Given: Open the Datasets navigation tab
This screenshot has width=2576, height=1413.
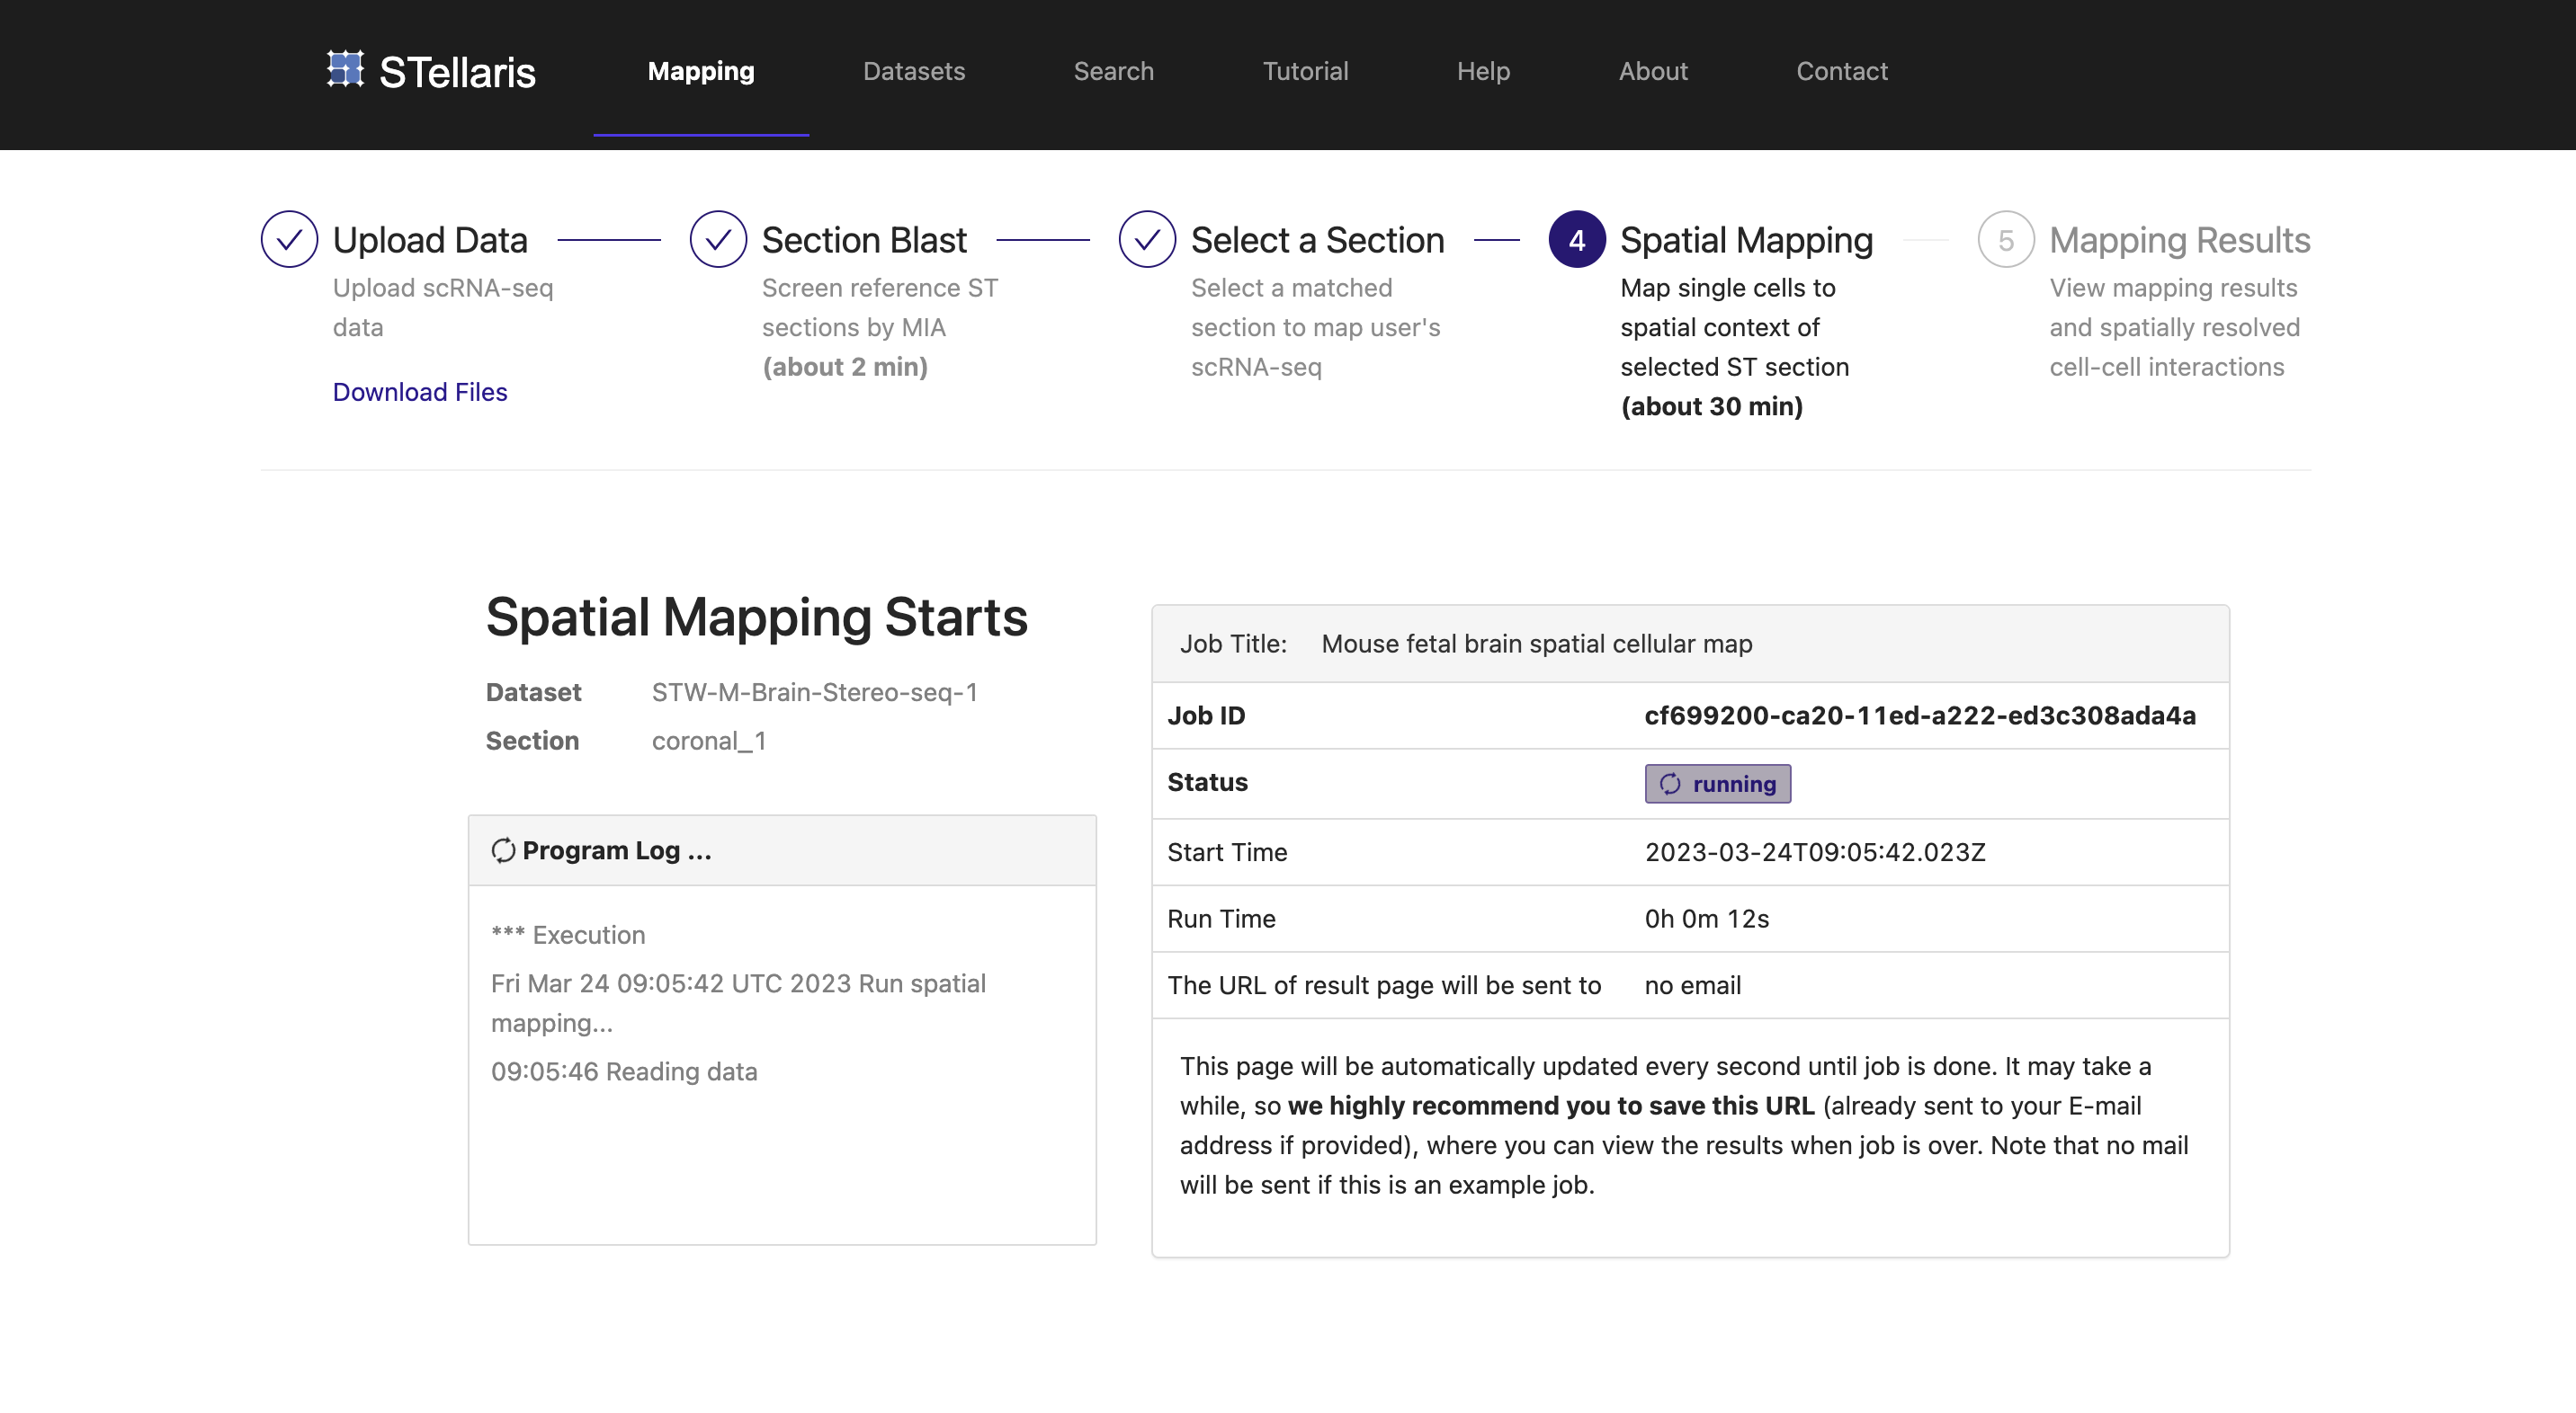Looking at the screenshot, I should (914, 69).
